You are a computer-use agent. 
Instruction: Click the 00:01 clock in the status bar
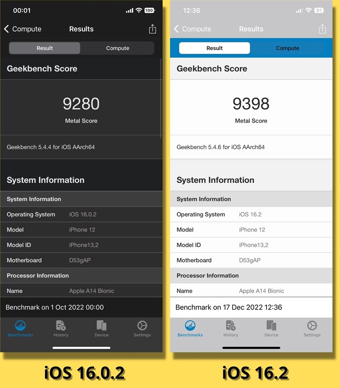pyautogui.click(x=22, y=10)
